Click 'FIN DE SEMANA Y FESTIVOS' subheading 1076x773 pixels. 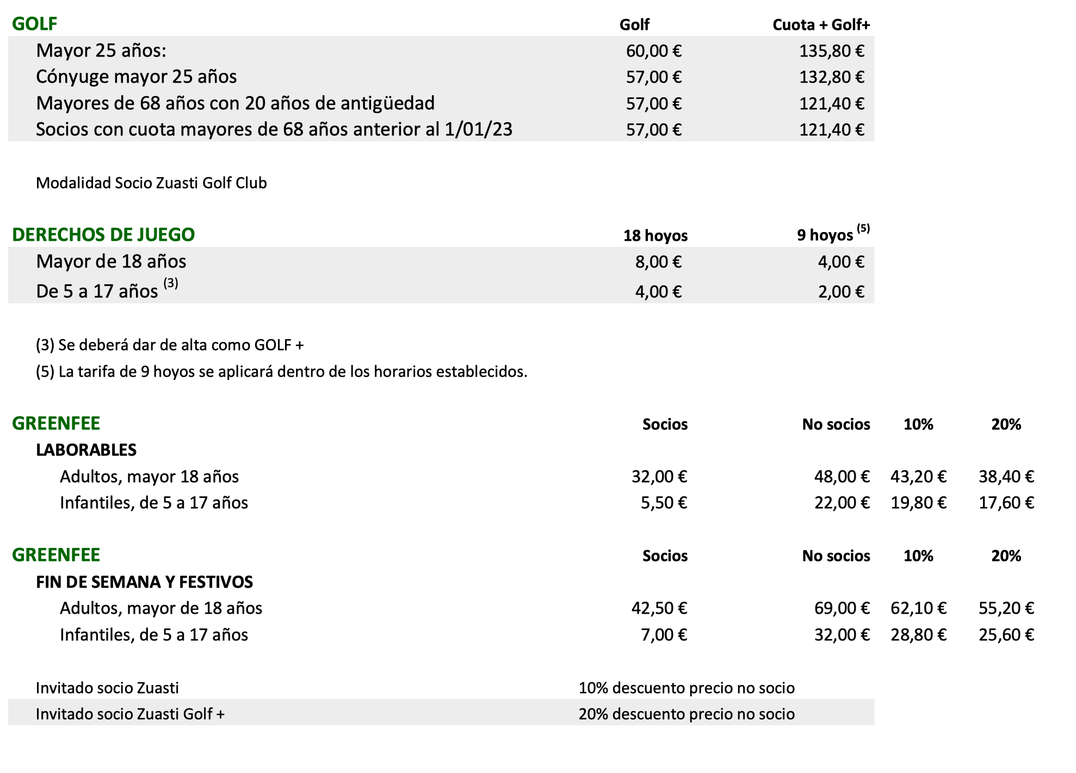pyautogui.click(x=144, y=582)
